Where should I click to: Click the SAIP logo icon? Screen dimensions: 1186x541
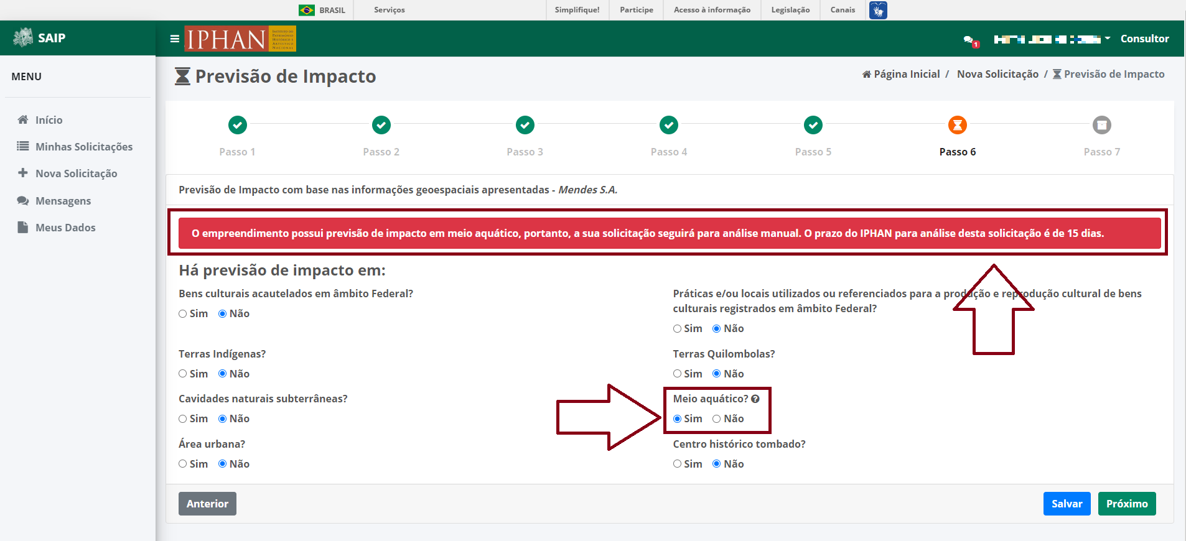click(23, 37)
